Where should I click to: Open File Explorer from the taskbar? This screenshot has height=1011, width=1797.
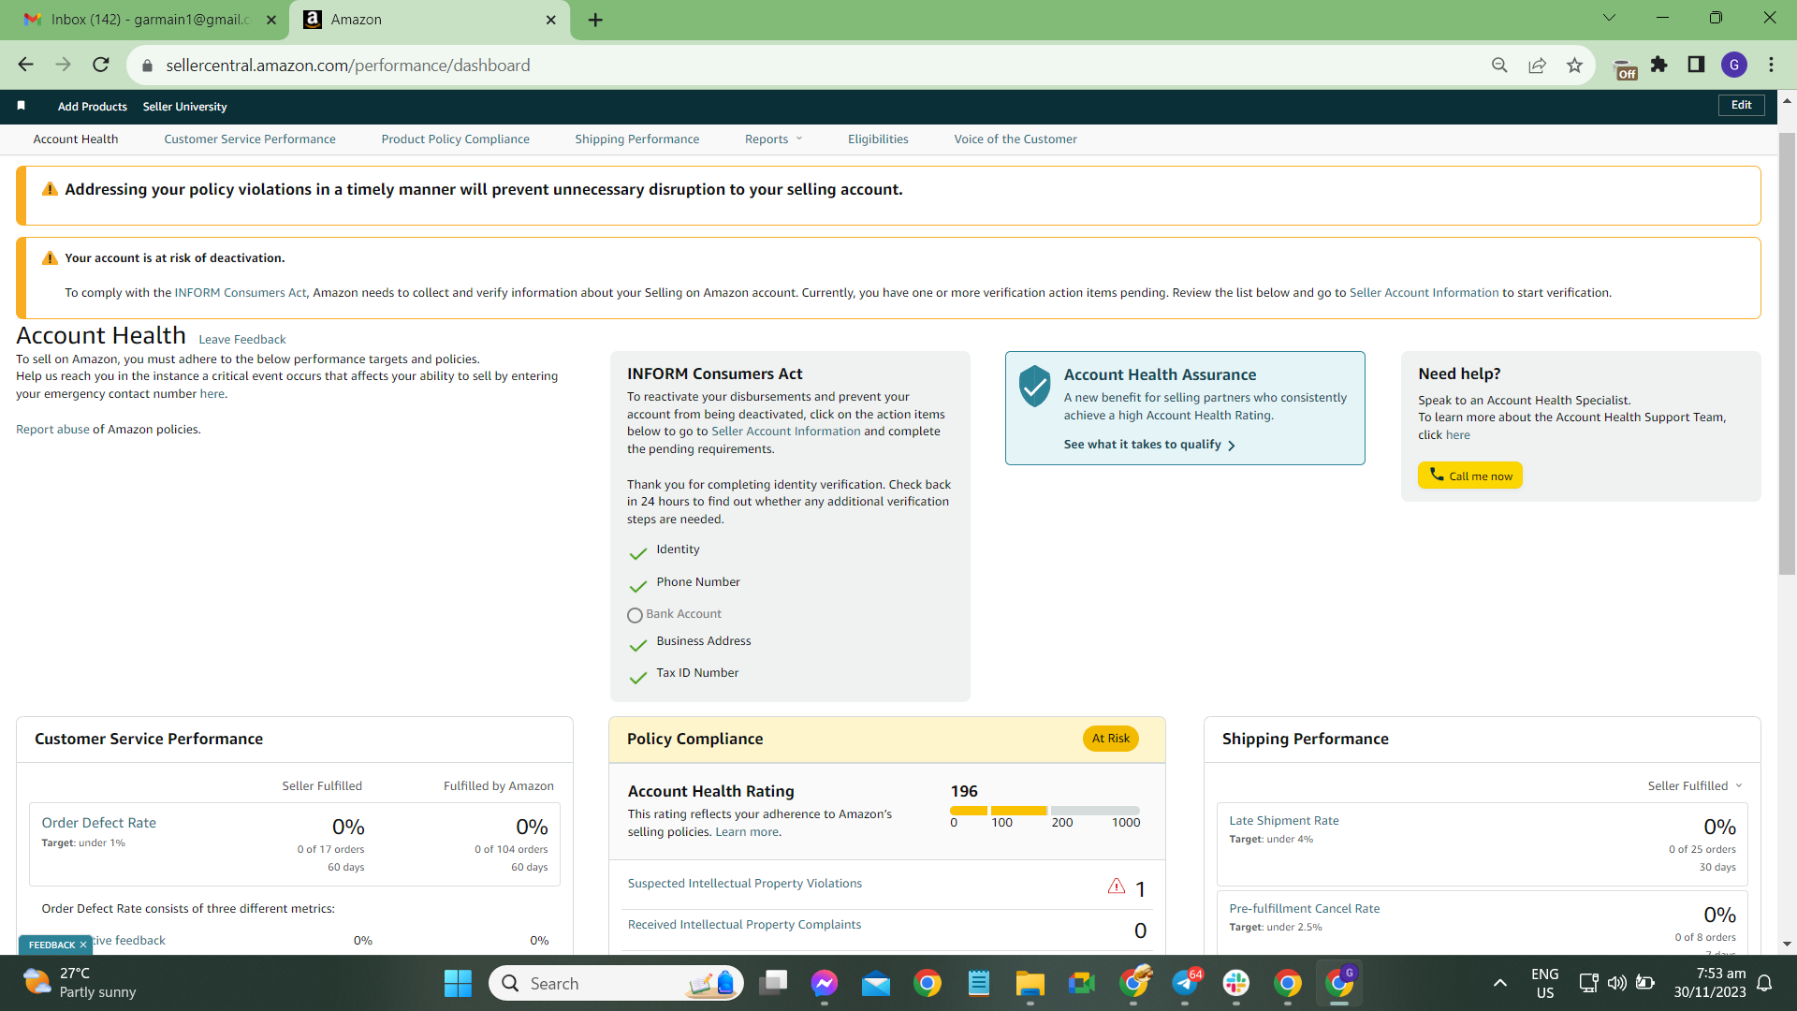coord(1030,983)
